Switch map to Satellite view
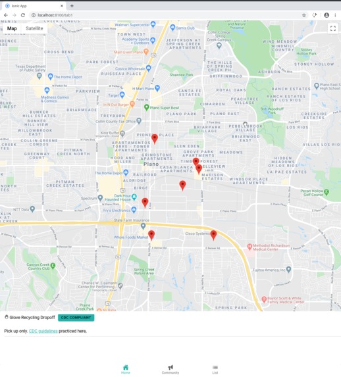 click(34, 28)
